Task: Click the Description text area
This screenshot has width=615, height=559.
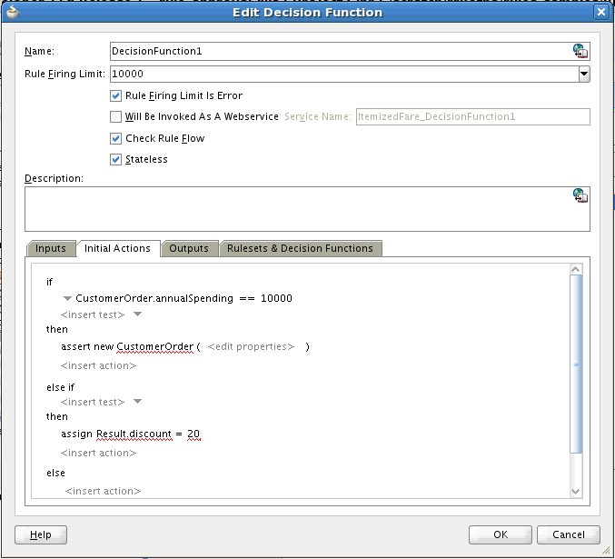Action: pos(307,209)
